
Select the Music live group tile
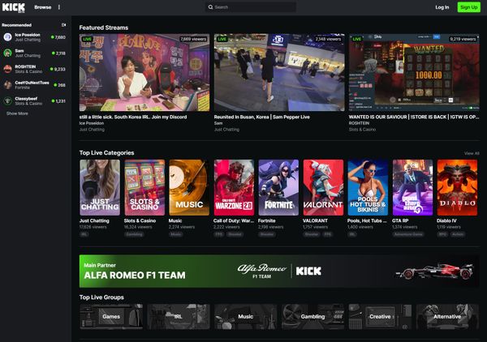point(246,317)
